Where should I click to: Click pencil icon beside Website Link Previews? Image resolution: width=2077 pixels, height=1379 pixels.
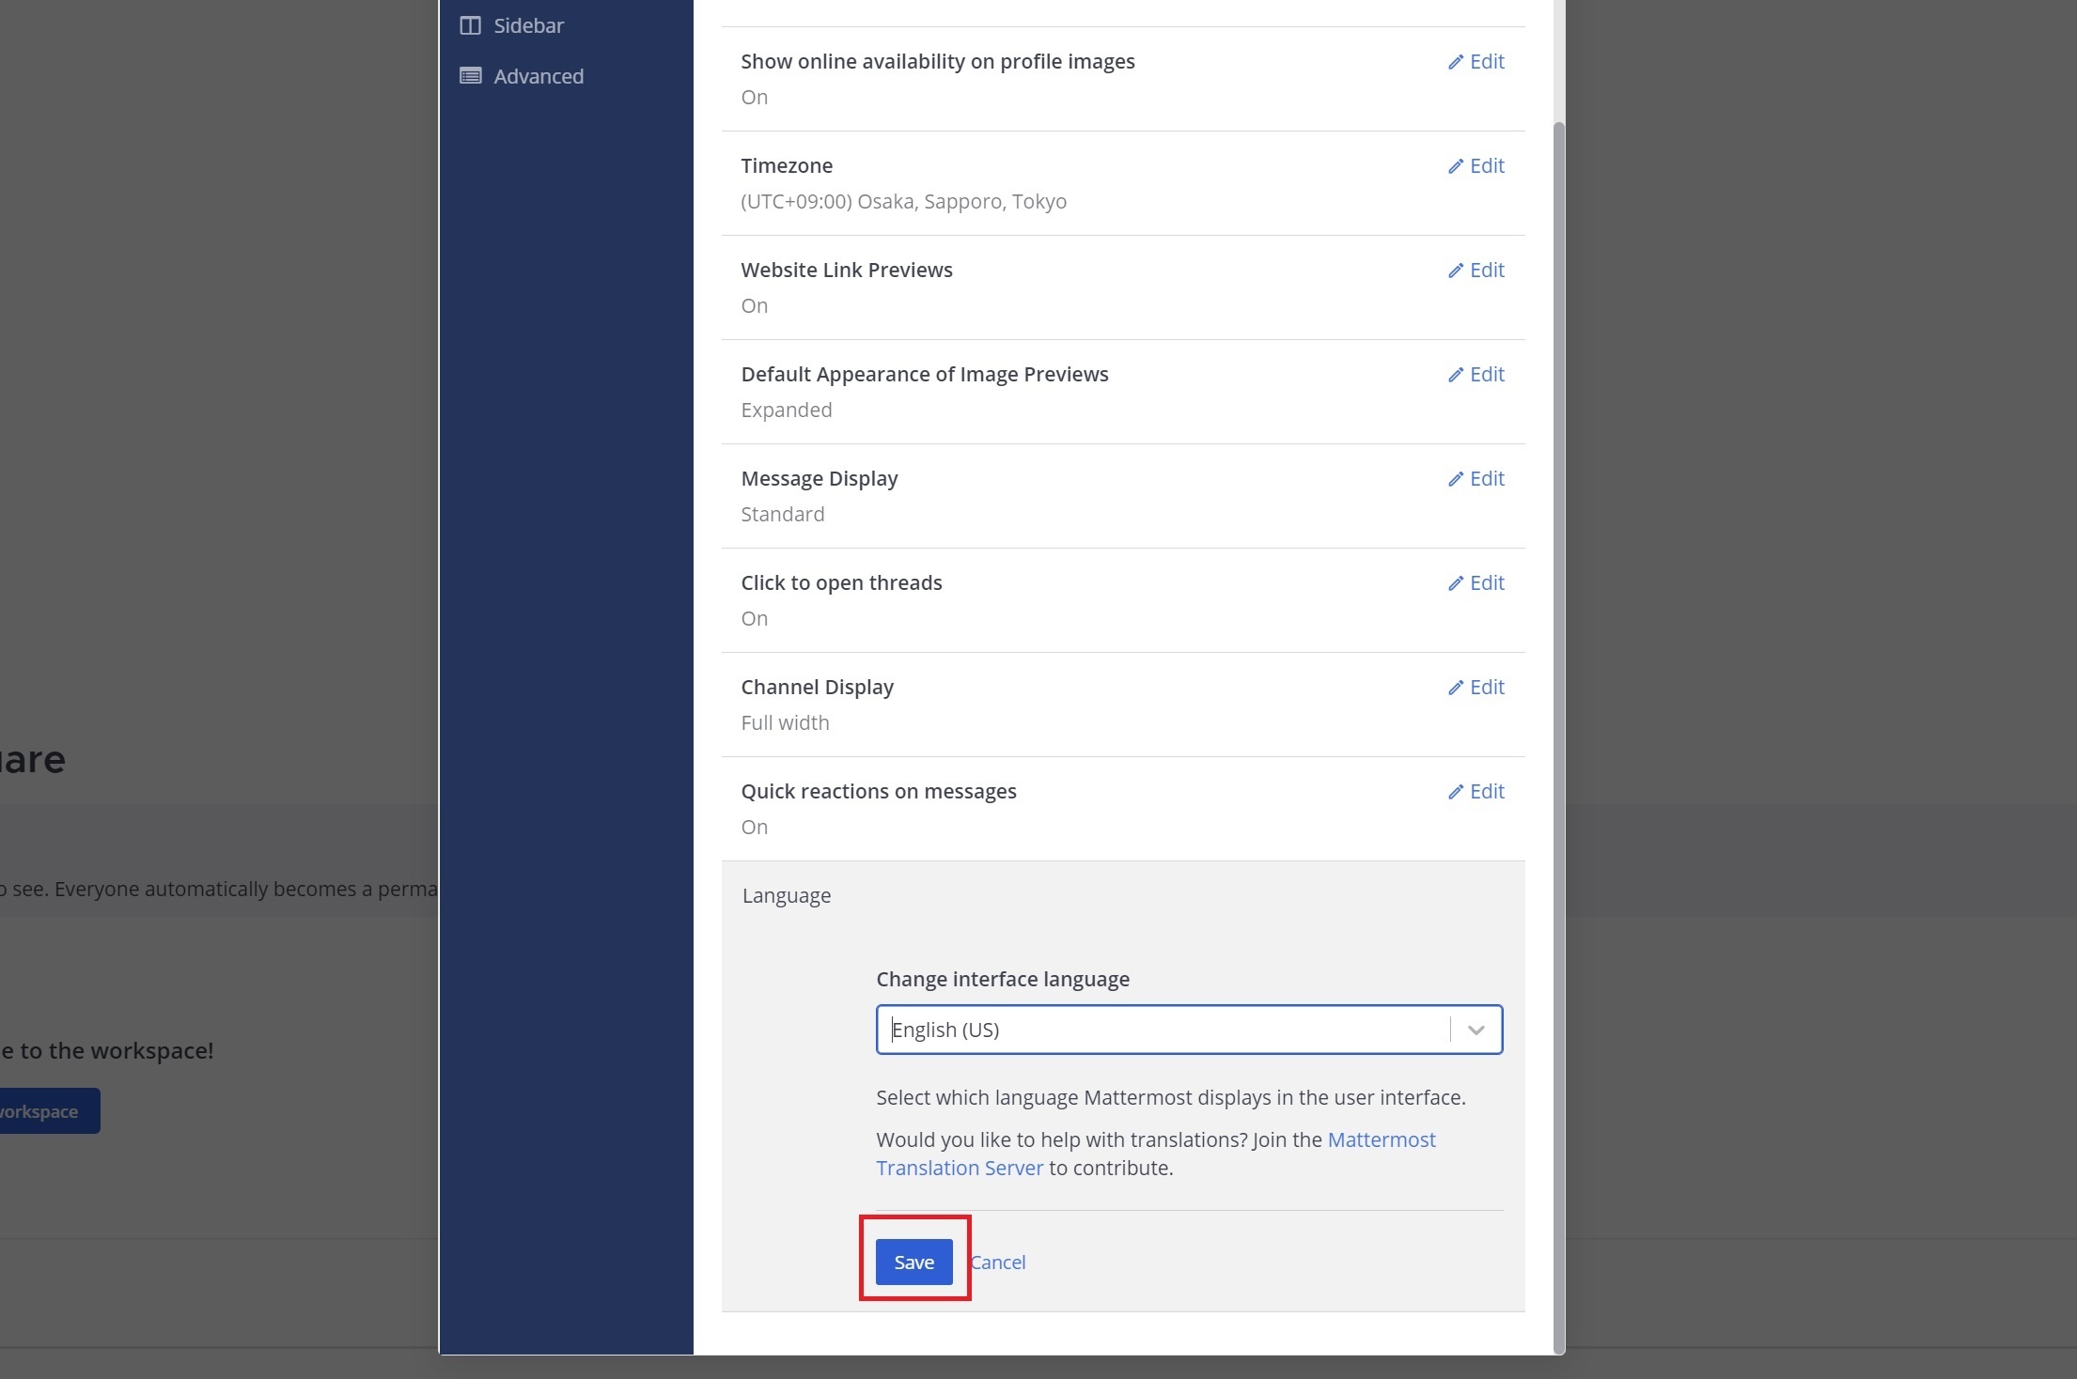pos(1456,271)
